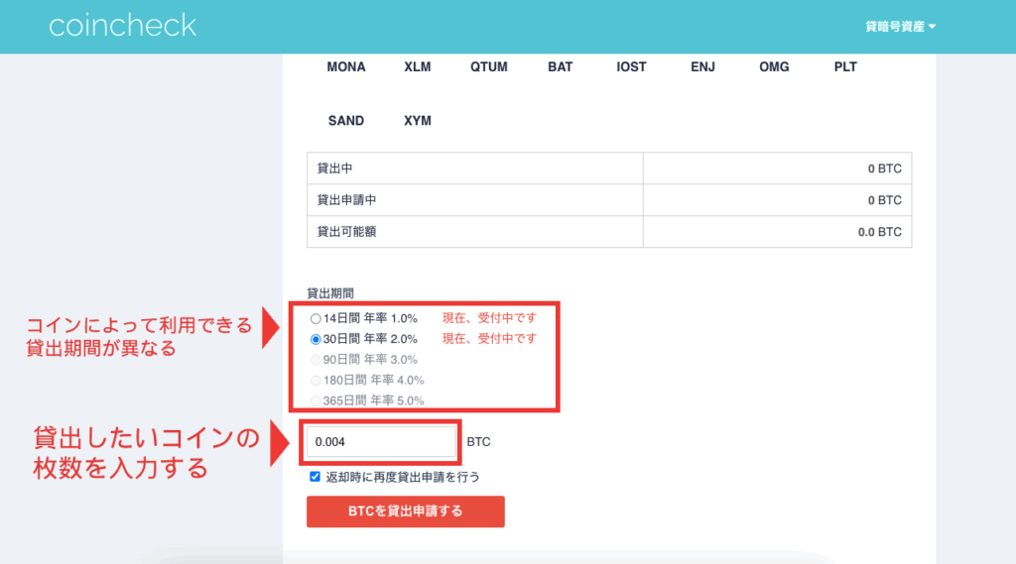Switch to the OMG coin tab
The height and width of the screenshot is (564, 1016).
tap(774, 67)
